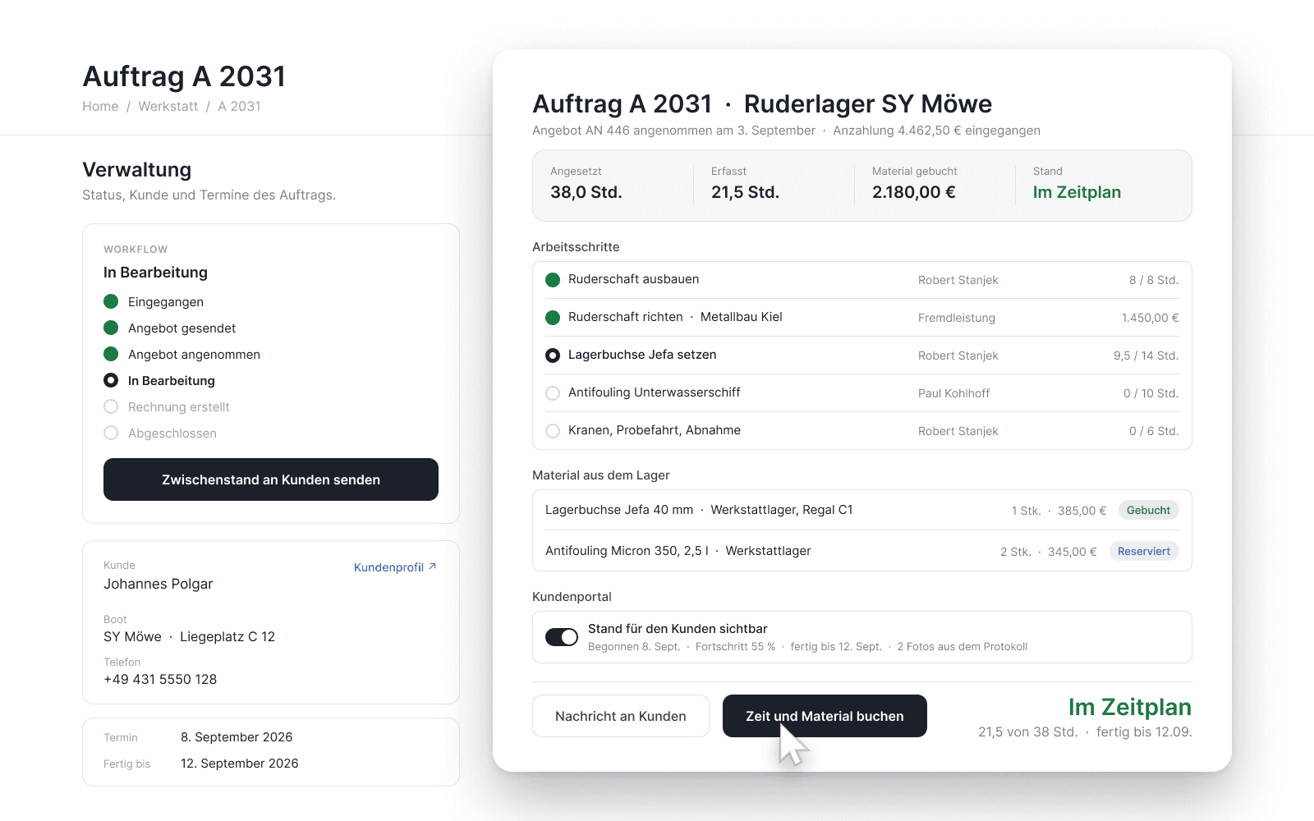Open Ruderschaft richten · Metallbau Kiel row
Viewport: 1314px width, 821px height.
[x=862, y=318]
